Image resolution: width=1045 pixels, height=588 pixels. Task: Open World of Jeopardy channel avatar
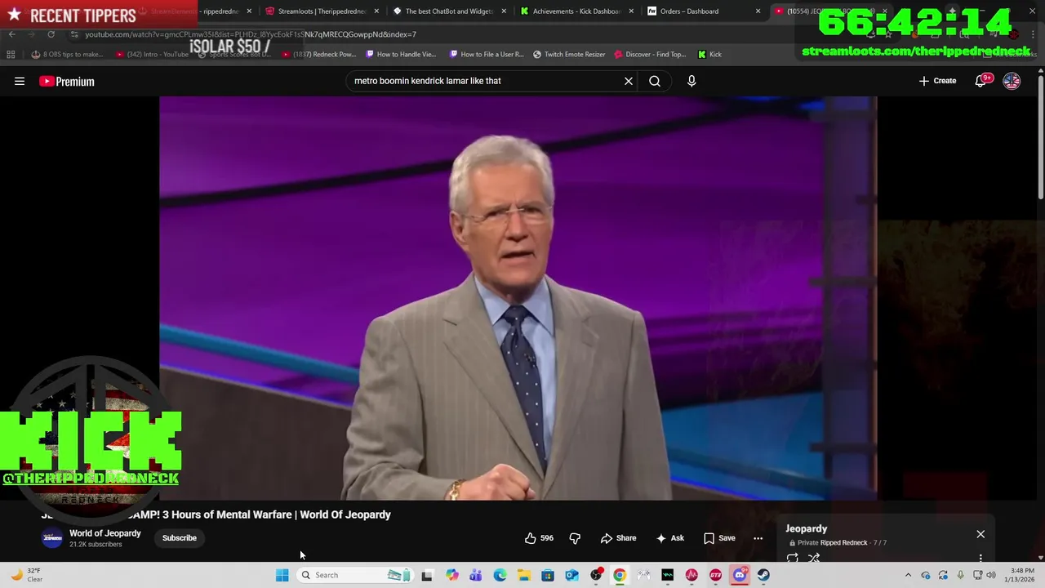point(52,538)
